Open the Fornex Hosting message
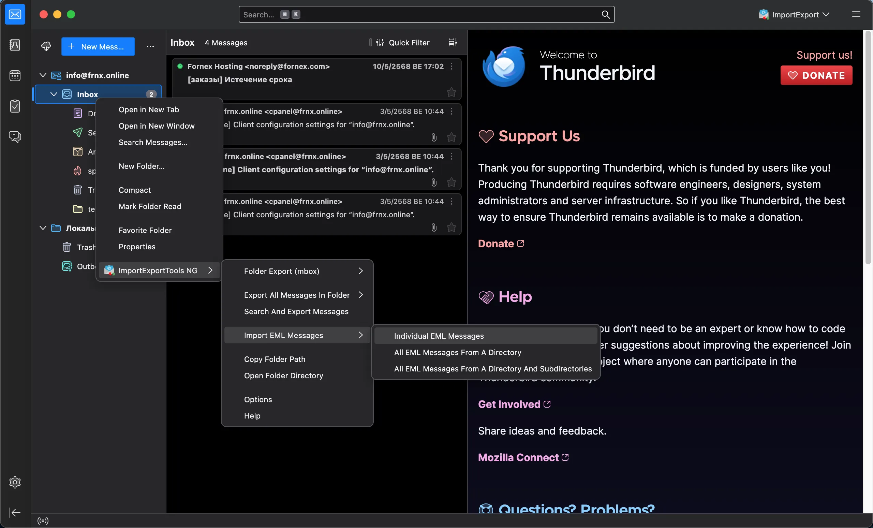The height and width of the screenshot is (528, 873). tap(316, 79)
